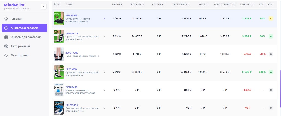Image resolution: width=281 pixels, height=116 pixels.
Task: Switch to Мониторинг section
Action: (x=24, y=56)
